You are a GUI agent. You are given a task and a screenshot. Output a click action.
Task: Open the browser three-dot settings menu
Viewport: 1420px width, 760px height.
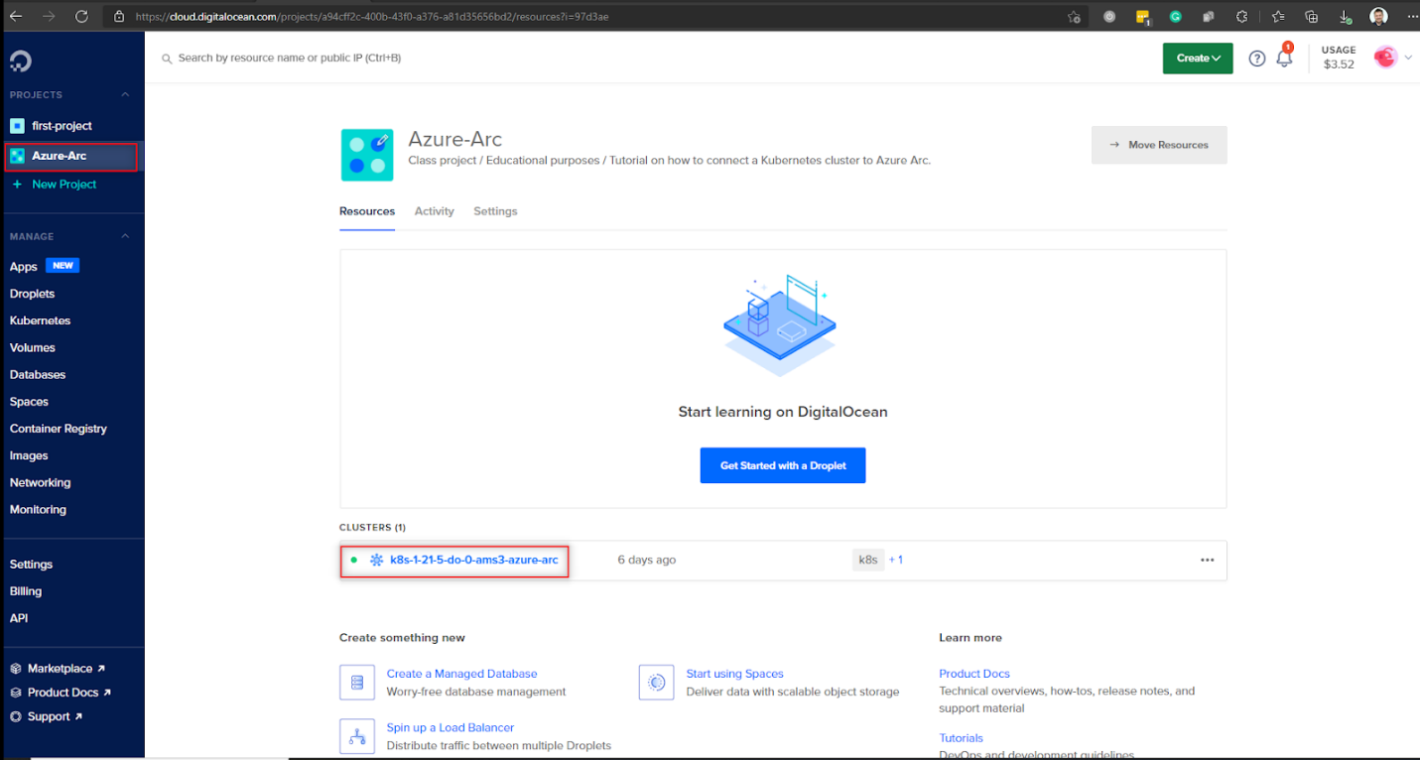(x=1412, y=17)
